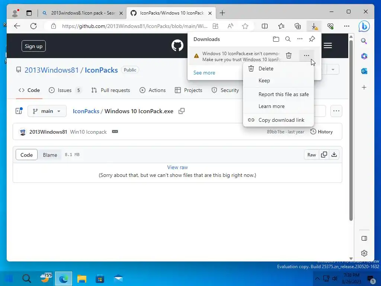Open the Security tab

pyautogui.click(x=225, y=90)
